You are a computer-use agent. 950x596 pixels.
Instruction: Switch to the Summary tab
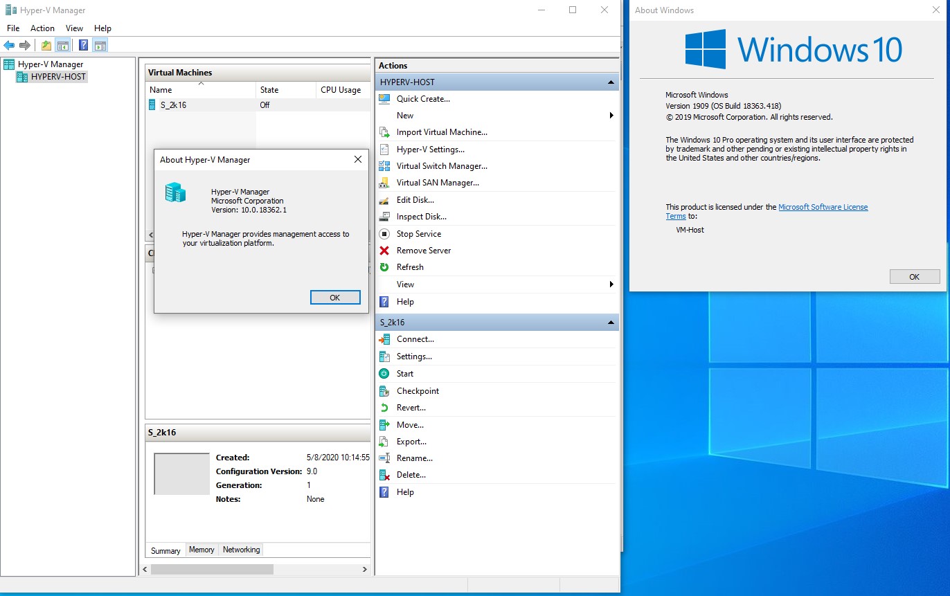tap(165, 550)
